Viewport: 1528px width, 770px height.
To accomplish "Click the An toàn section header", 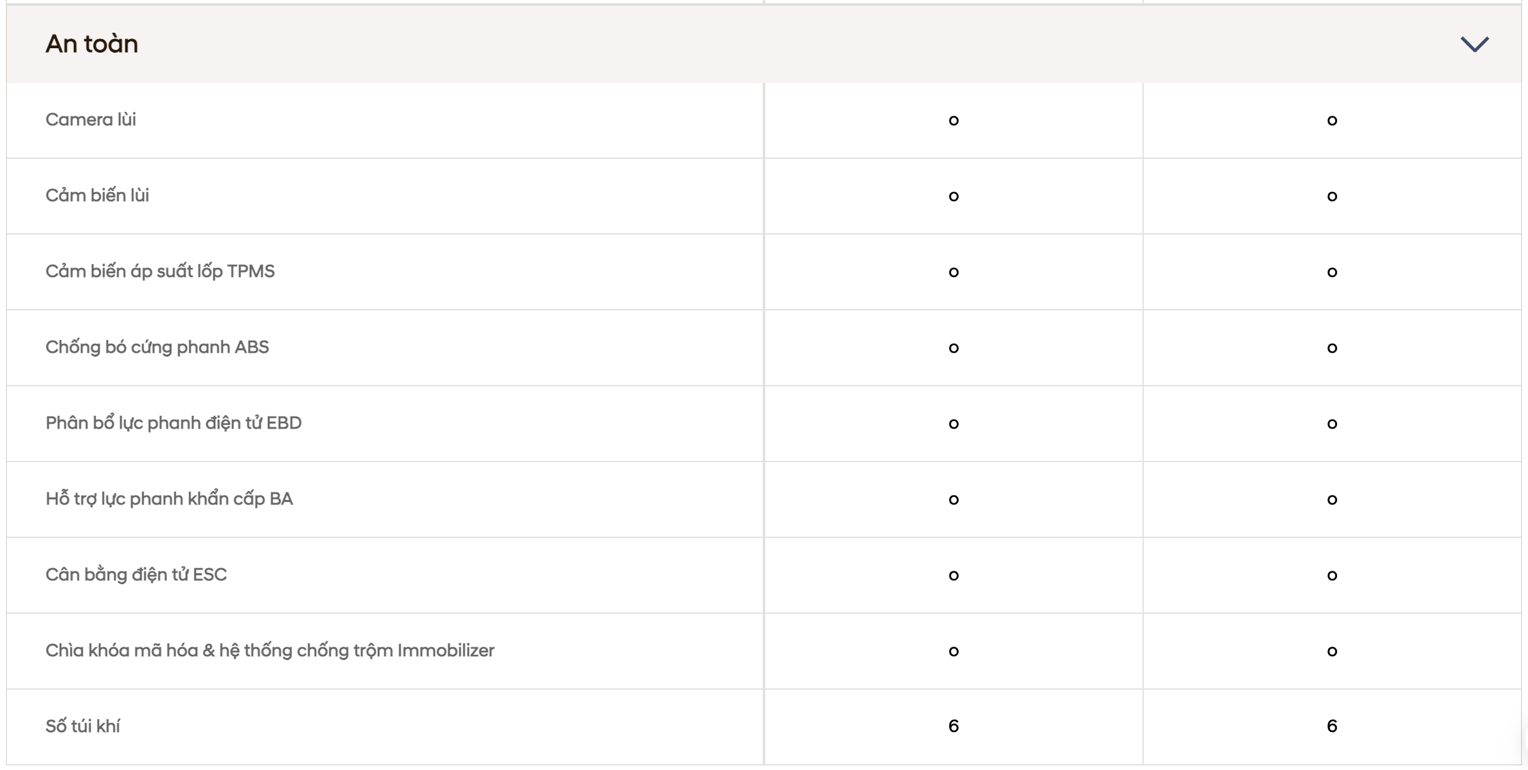I will tap(763, 44).
